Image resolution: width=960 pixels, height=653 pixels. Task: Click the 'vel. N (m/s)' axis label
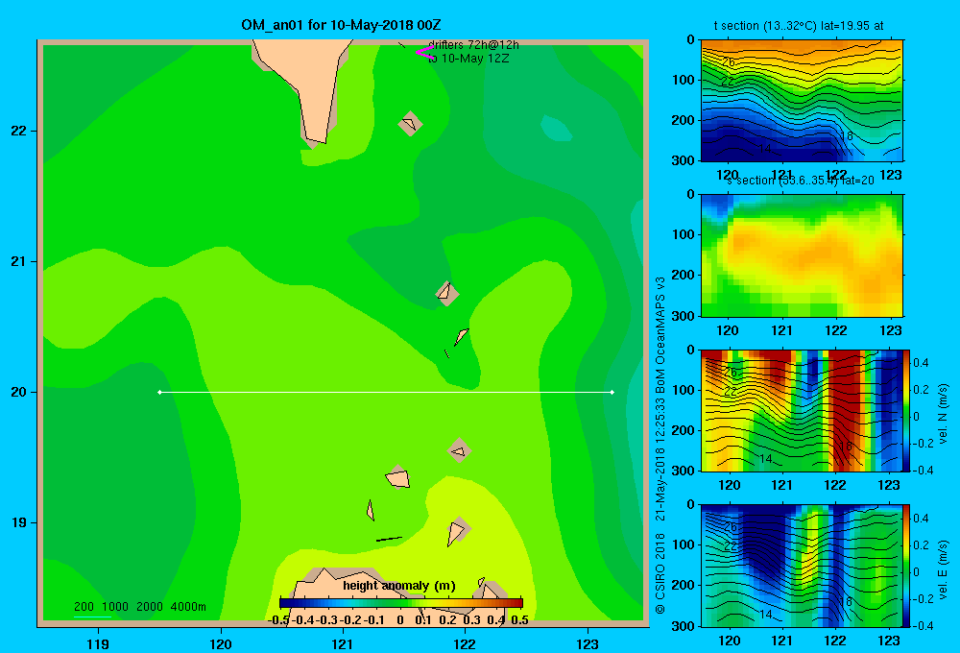point(944,414)
